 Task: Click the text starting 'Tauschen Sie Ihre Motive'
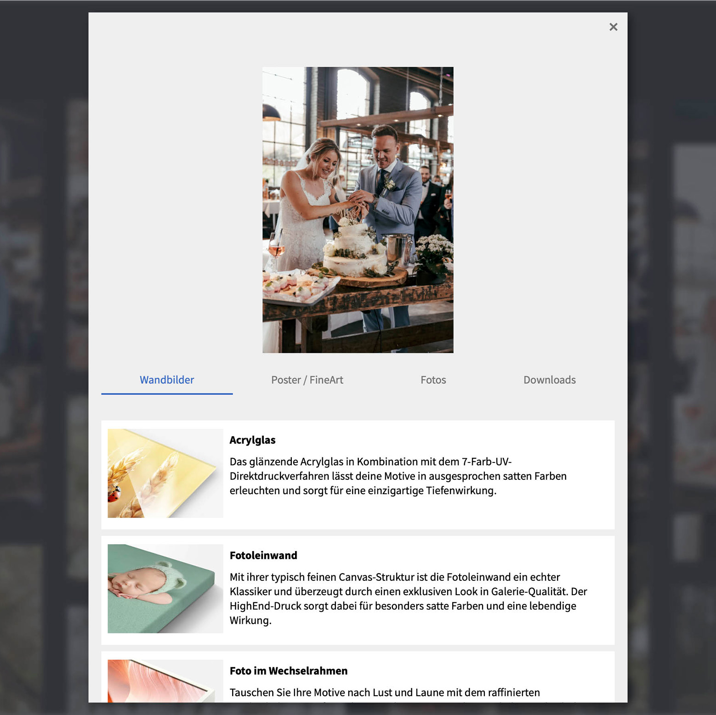click(x=385, y=692)
